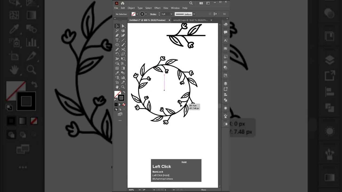Expand stroke weight dropdown
Viewport: 342px width, 192px height.
(172, 14)
